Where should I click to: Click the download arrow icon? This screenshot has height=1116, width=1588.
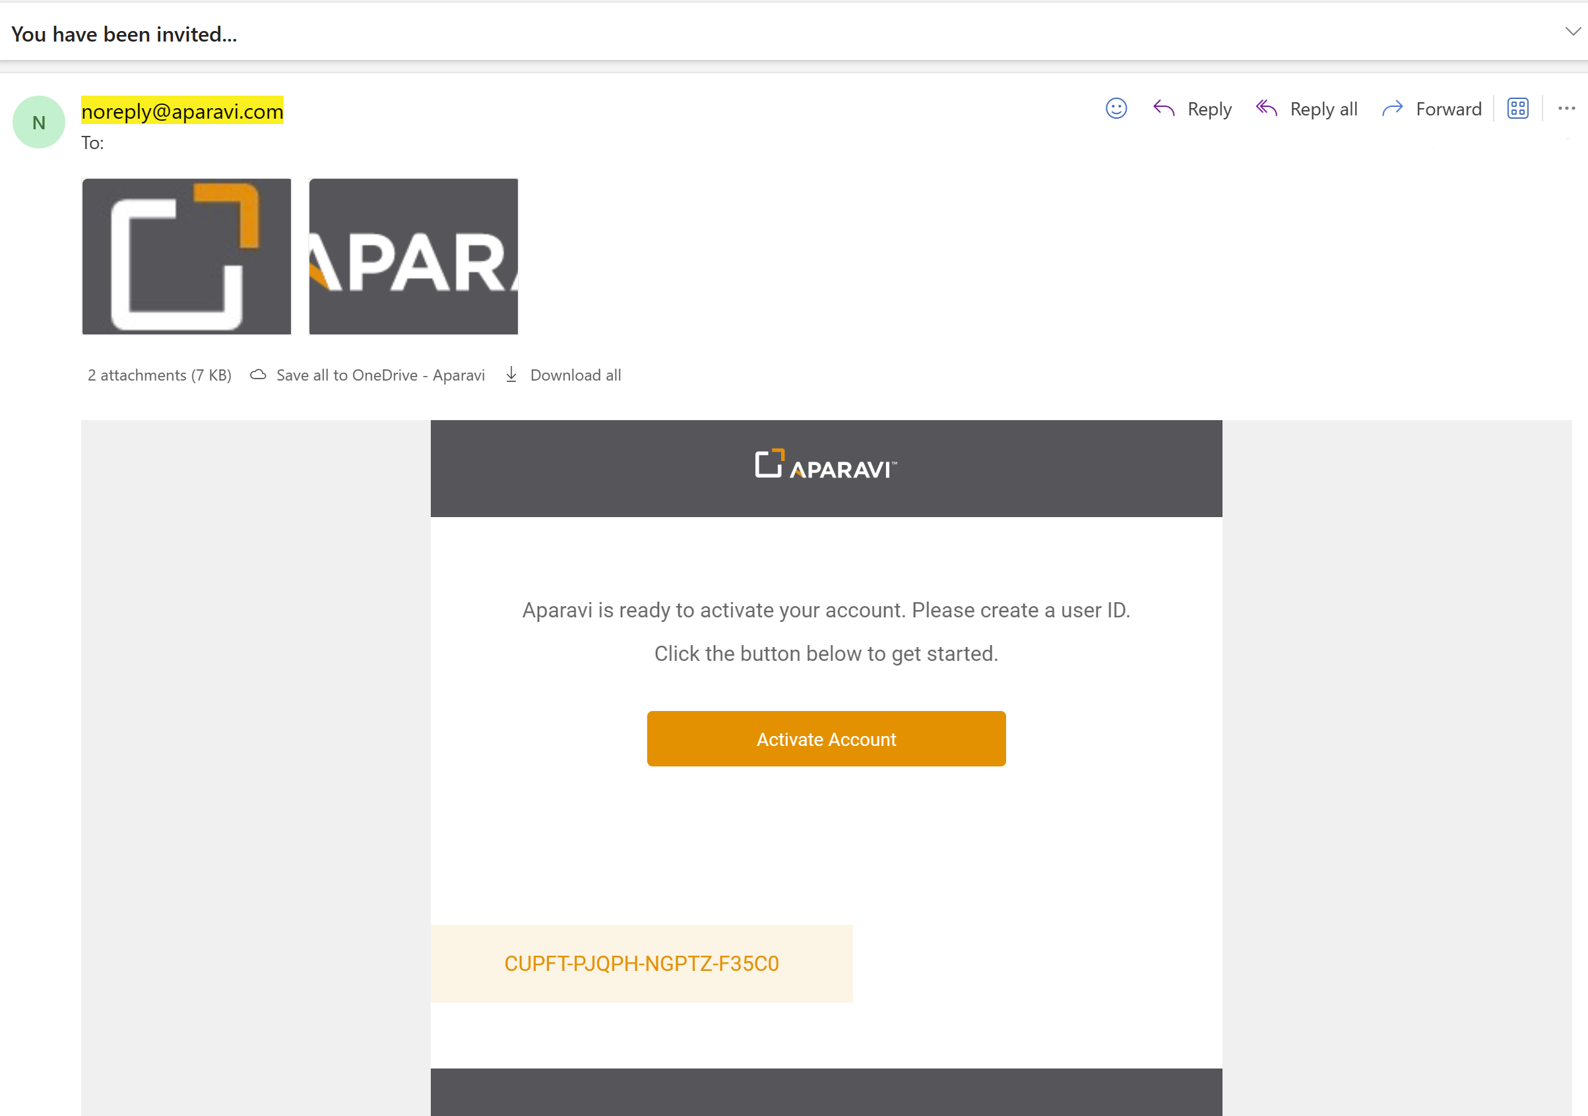[511, 375]
